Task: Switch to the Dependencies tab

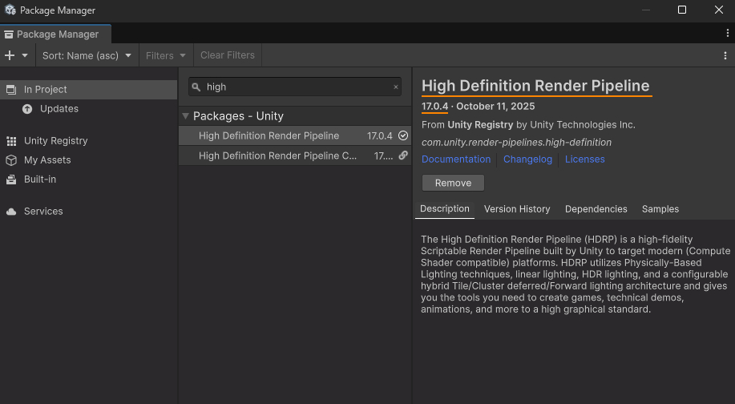Action: click(596, 209)
